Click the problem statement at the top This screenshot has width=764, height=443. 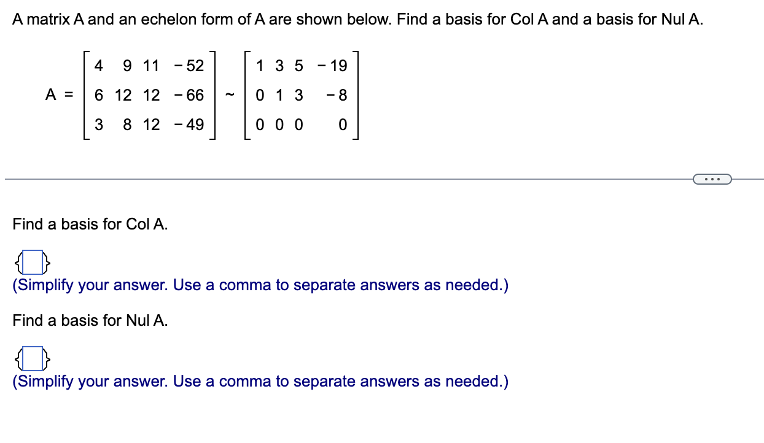coord(357,19)
